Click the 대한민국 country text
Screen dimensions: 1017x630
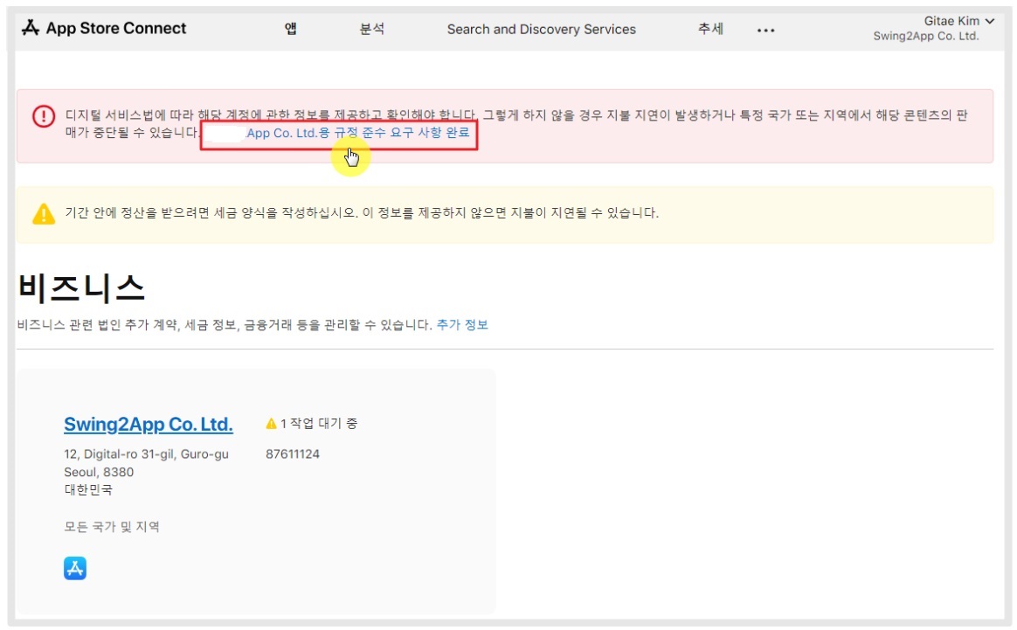pyautogui.click(x=88, y=490)
